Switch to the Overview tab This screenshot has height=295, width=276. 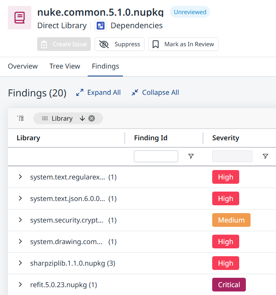click(x=23, y=66)
